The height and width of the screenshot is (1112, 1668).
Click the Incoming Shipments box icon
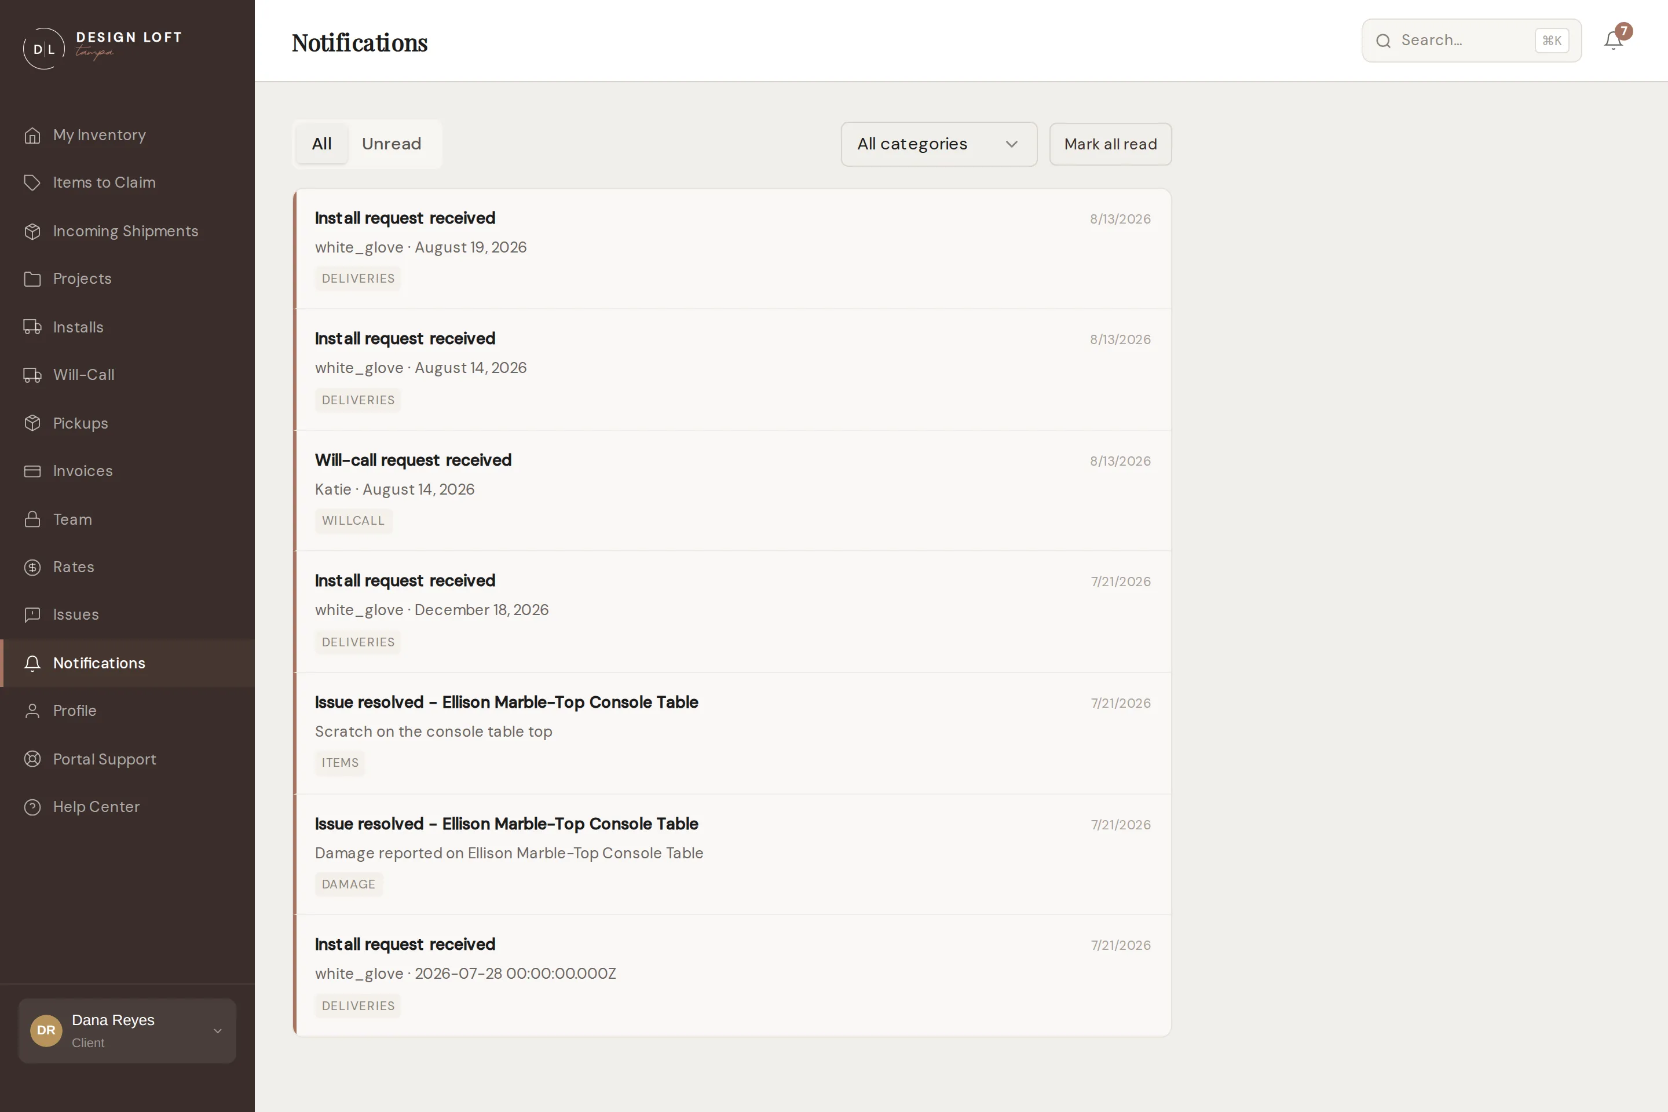coord(32,231)
